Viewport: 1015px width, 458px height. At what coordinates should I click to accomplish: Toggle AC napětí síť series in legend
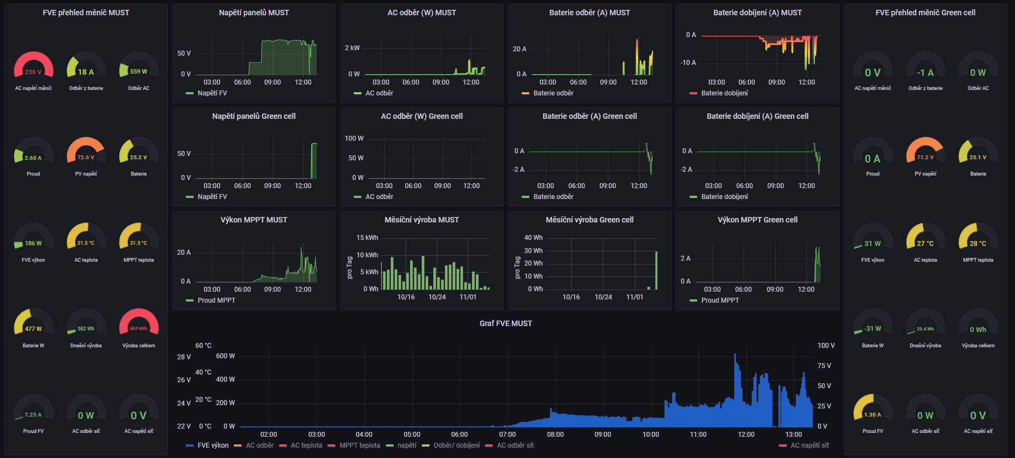coord(809,445)
